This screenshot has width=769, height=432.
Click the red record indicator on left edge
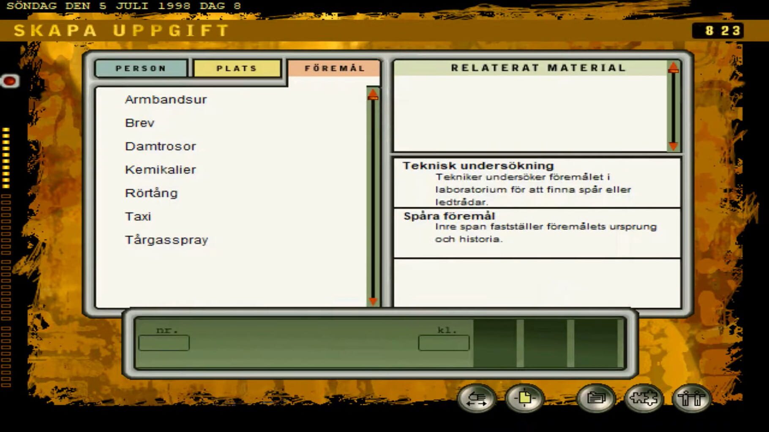(x=9, y=81)
